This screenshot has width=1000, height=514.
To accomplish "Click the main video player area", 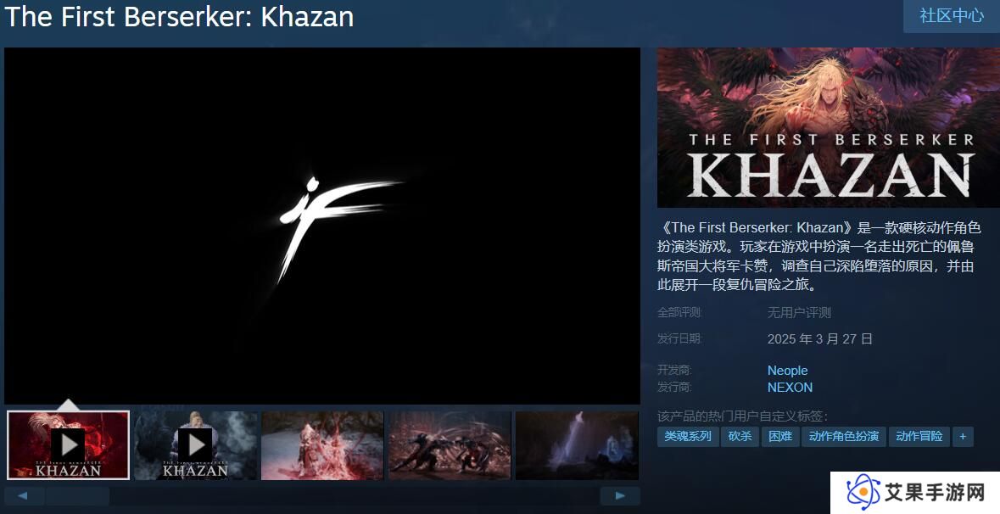I will [x=322, y=226].
